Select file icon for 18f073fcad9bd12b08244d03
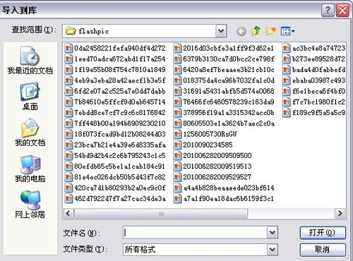 pos(68,134)
